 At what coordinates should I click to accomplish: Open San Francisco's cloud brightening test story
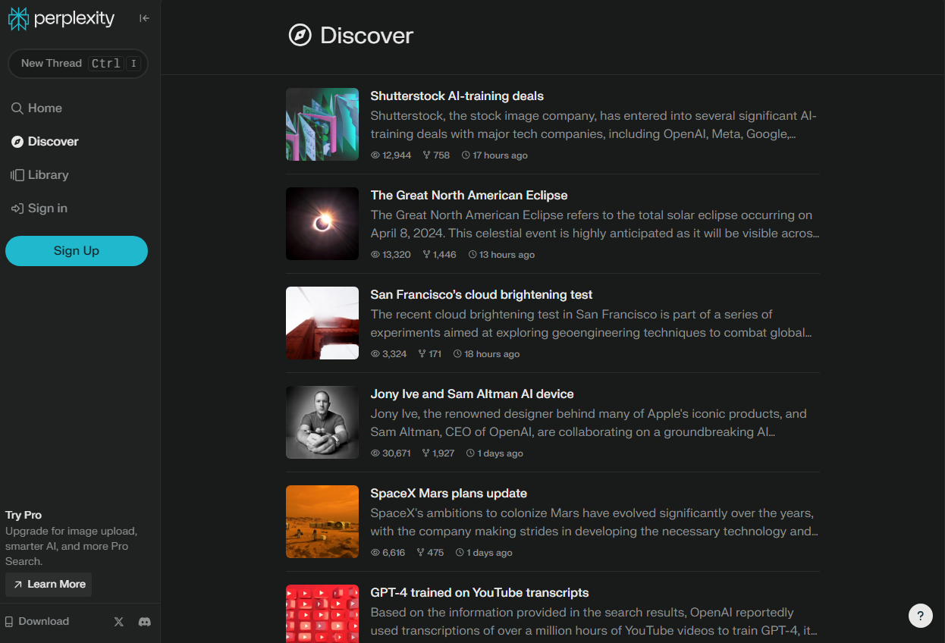(482, 295)
